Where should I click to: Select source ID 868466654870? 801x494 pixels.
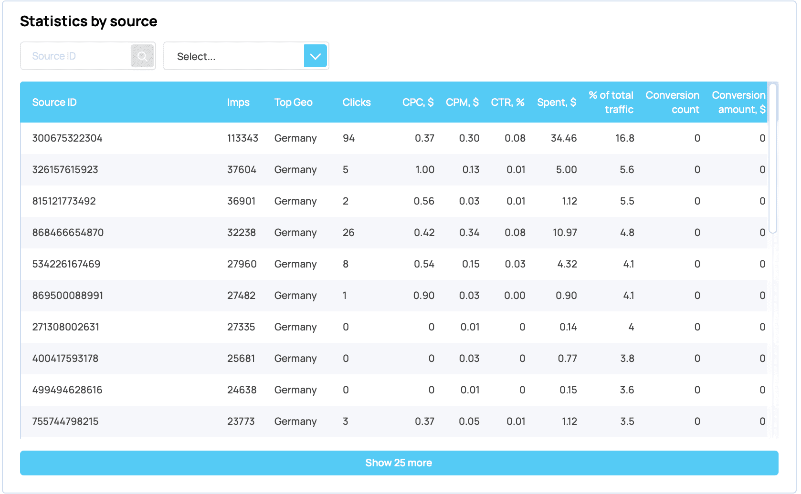(x=68, y=233)
